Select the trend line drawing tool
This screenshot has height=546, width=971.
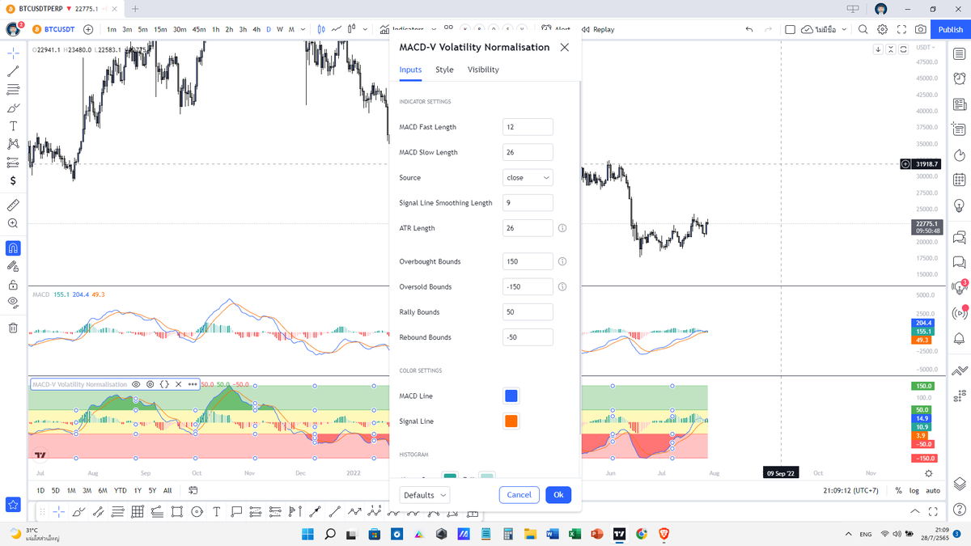(x=13, y=70)
